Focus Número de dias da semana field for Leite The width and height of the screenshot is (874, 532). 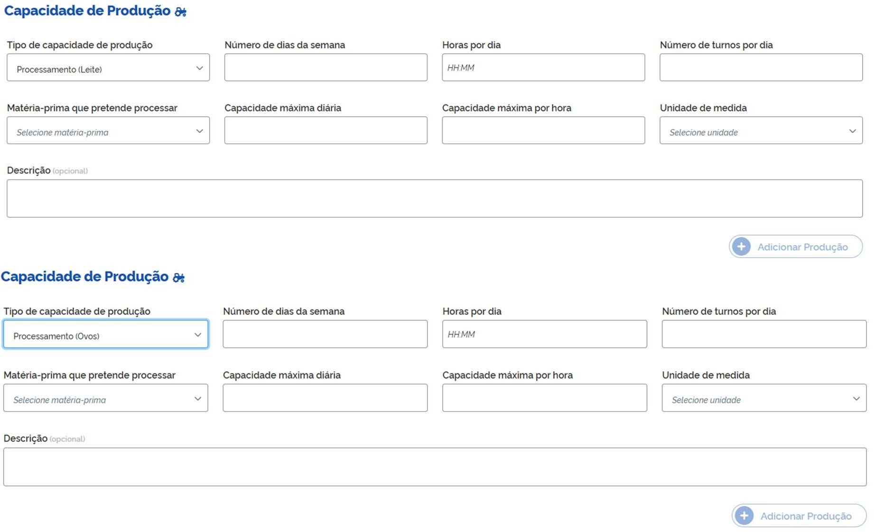(325, 68)
